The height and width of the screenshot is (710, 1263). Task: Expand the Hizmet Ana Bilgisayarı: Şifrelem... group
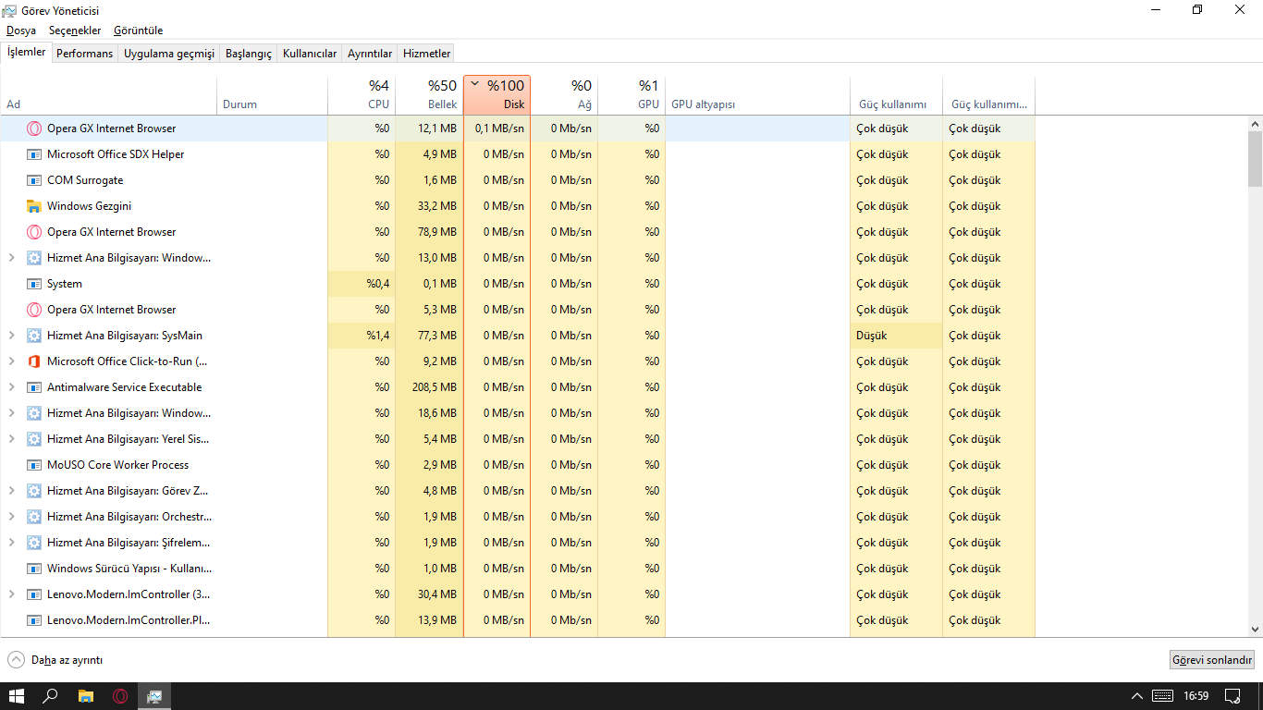pos(11,543)
